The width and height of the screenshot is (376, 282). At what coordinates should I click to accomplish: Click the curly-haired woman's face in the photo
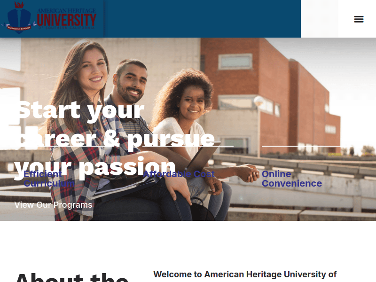193,103
